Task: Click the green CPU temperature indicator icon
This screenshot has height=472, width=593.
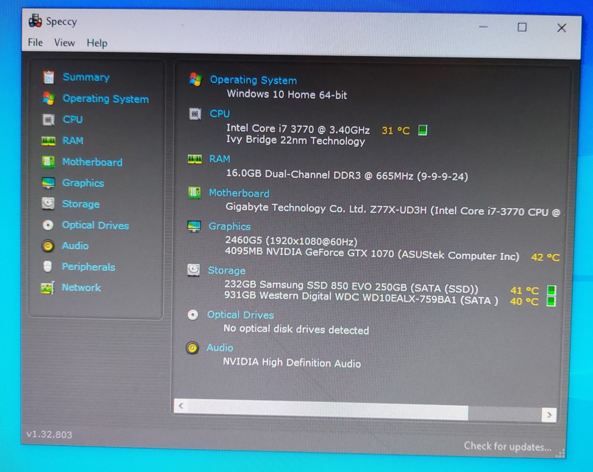Action: [x=422, y=130]
